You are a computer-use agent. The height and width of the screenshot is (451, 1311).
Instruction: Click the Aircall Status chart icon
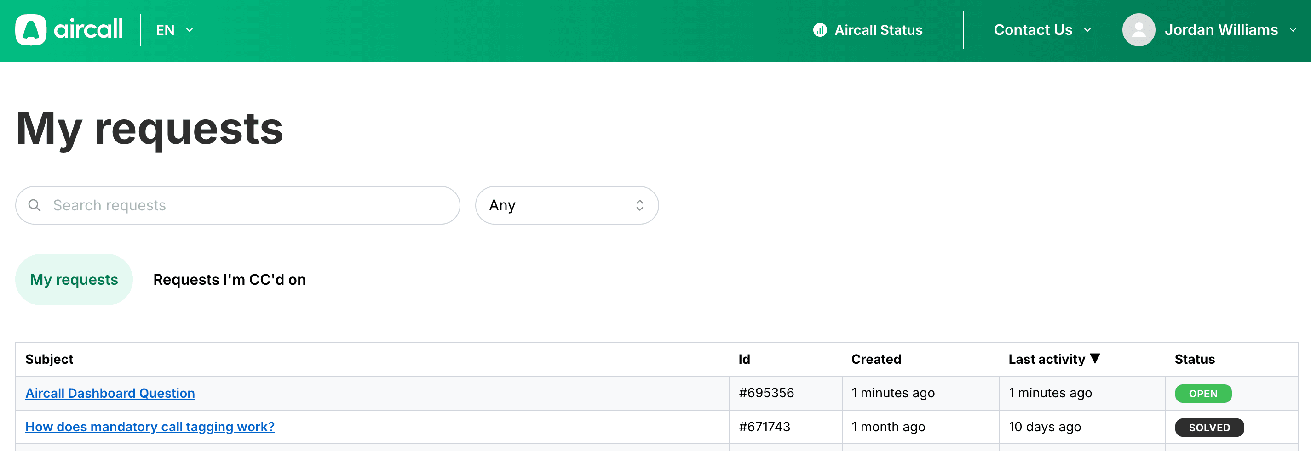point(819,30)
